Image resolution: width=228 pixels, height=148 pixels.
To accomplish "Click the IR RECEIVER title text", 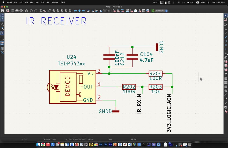I will [56, 21].
